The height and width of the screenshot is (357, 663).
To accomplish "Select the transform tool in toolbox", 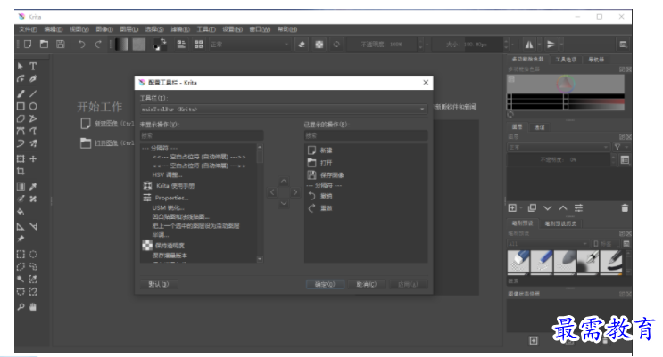I will pyautogui.click(x=21, y=158).
